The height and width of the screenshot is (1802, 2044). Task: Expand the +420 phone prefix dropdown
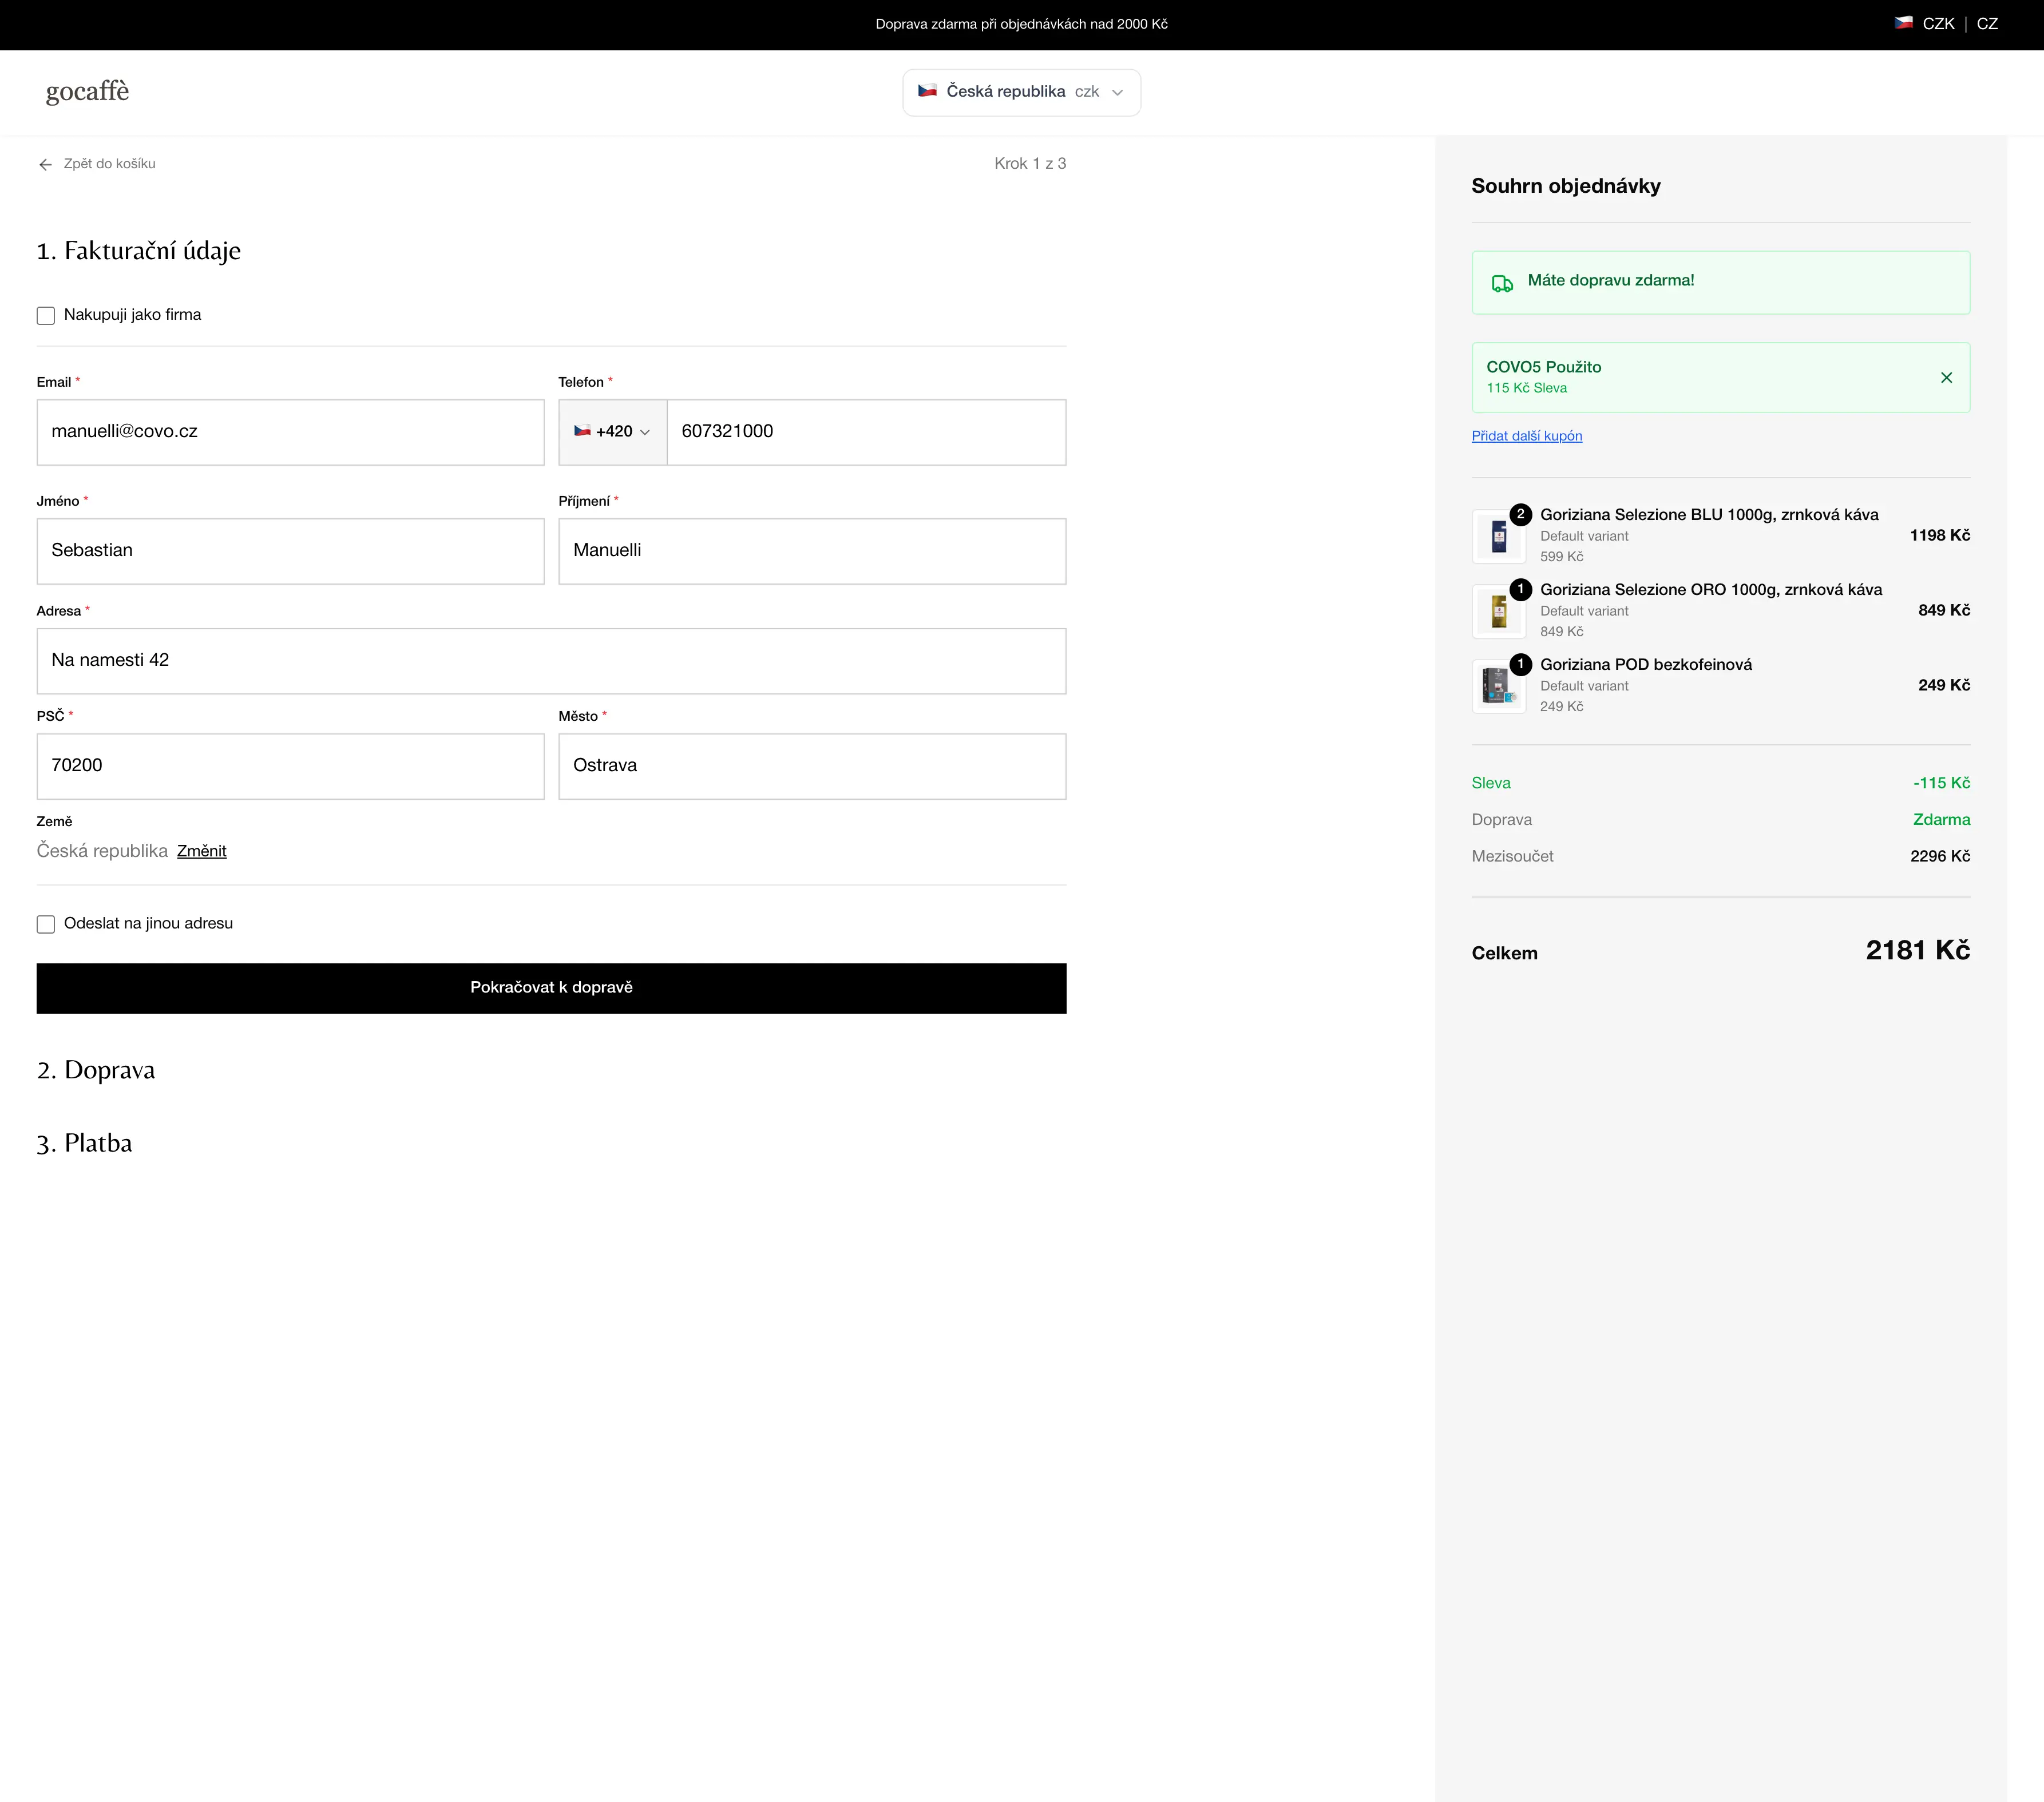pos(612,432)
